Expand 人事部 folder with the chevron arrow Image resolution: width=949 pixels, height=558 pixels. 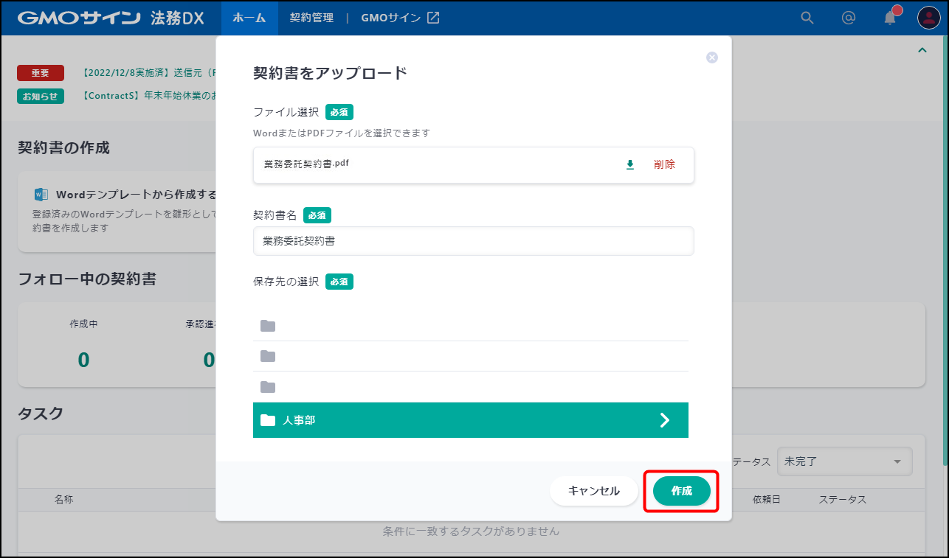[x=665, y=420]
